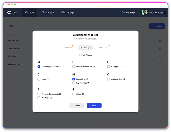Uncheck the Company Structure (2) folder
This screenshot has height=132, width=171.
click(39, 66)
